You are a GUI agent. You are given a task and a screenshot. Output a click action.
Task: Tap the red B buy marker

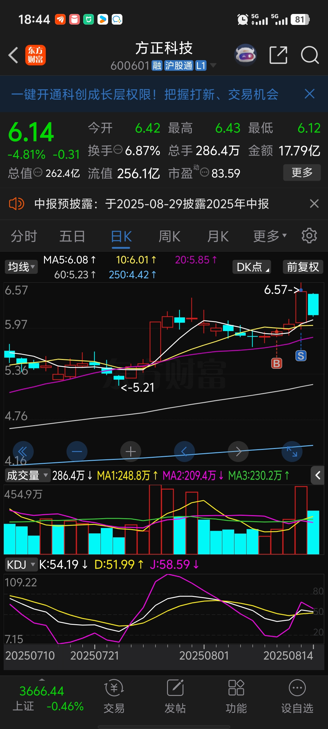pyautogui.click(x=276, y=363)
